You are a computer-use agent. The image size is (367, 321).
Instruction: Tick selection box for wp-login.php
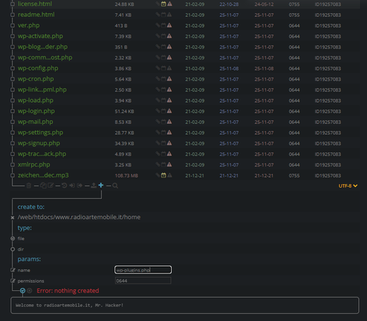click(12, 111)
